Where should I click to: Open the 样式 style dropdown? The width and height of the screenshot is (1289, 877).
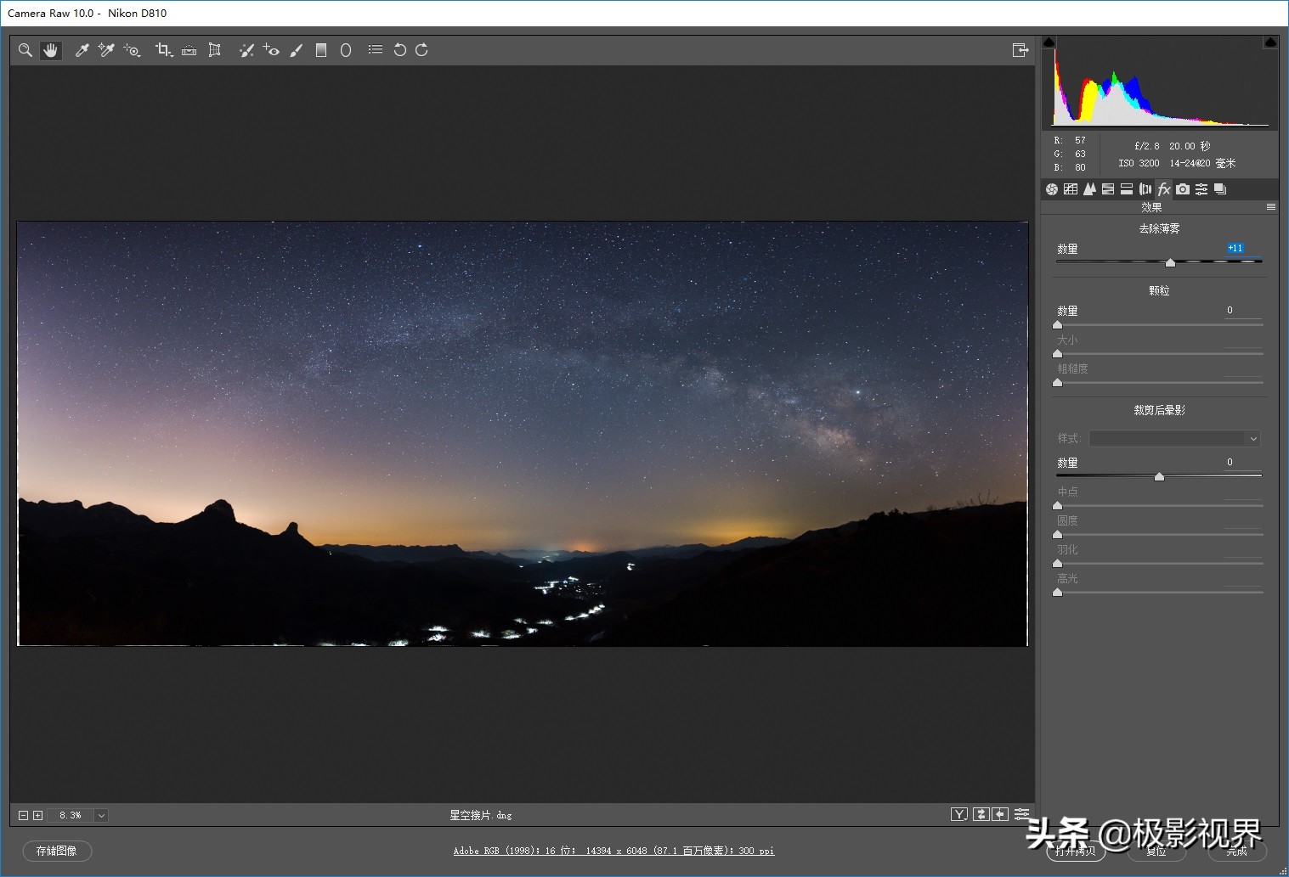coord(1174,438)
